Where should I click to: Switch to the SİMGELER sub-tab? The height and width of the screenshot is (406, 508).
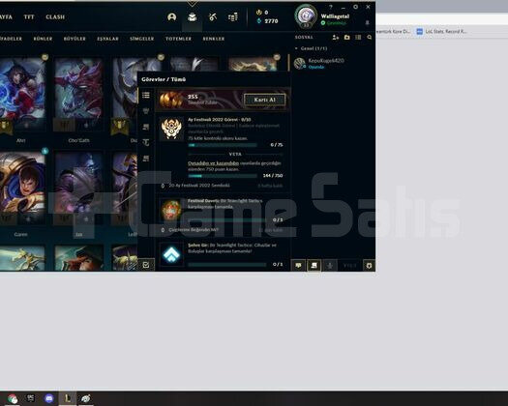(142, 39)
